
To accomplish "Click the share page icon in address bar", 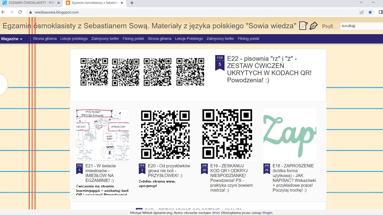I will point(362,12).
